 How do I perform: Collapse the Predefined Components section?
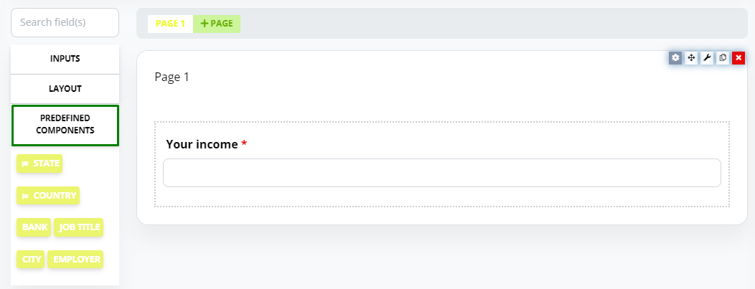(65, 125)
